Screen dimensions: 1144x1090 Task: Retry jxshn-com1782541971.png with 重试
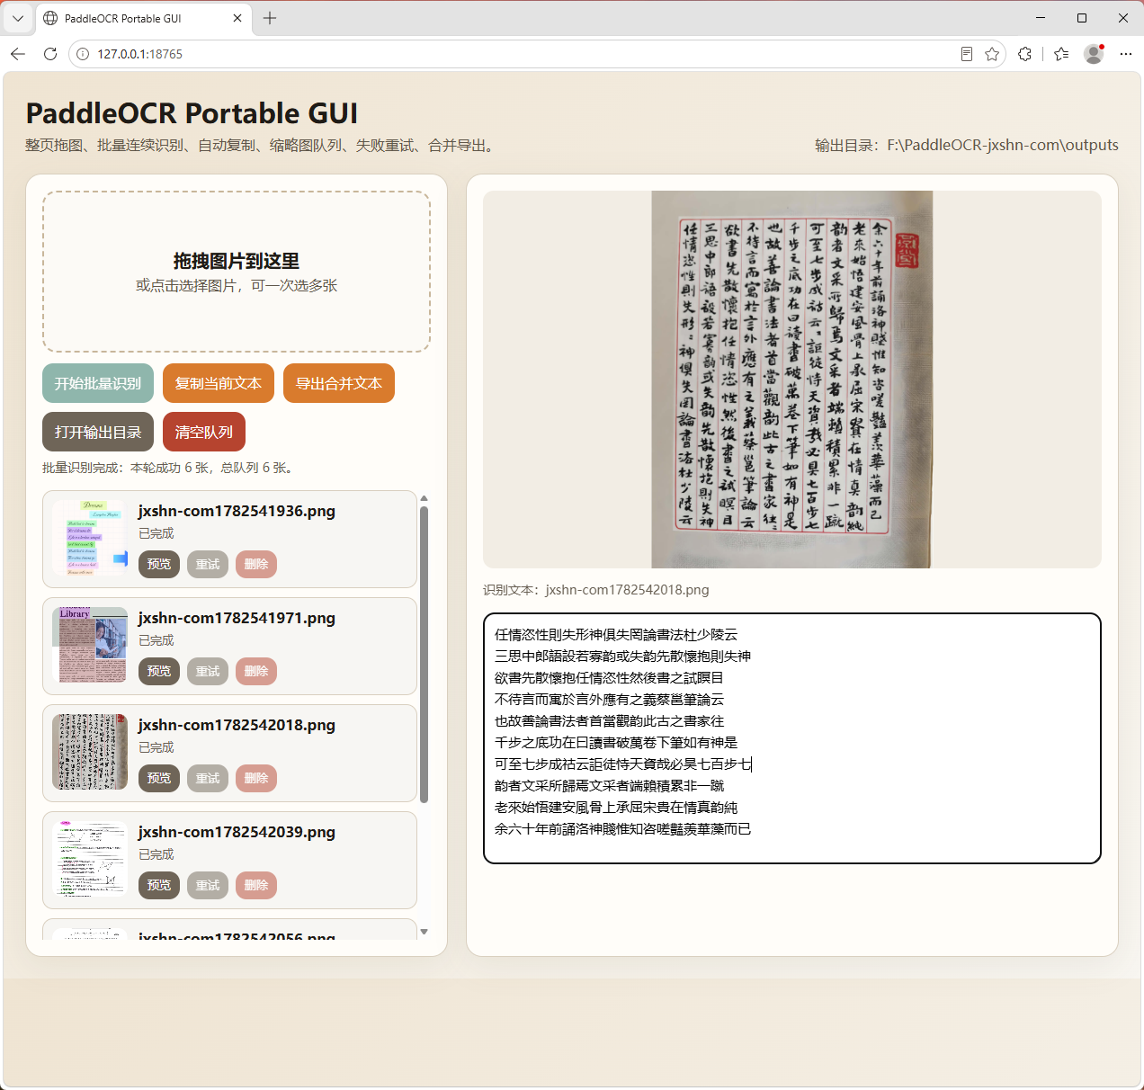[208, 671]
